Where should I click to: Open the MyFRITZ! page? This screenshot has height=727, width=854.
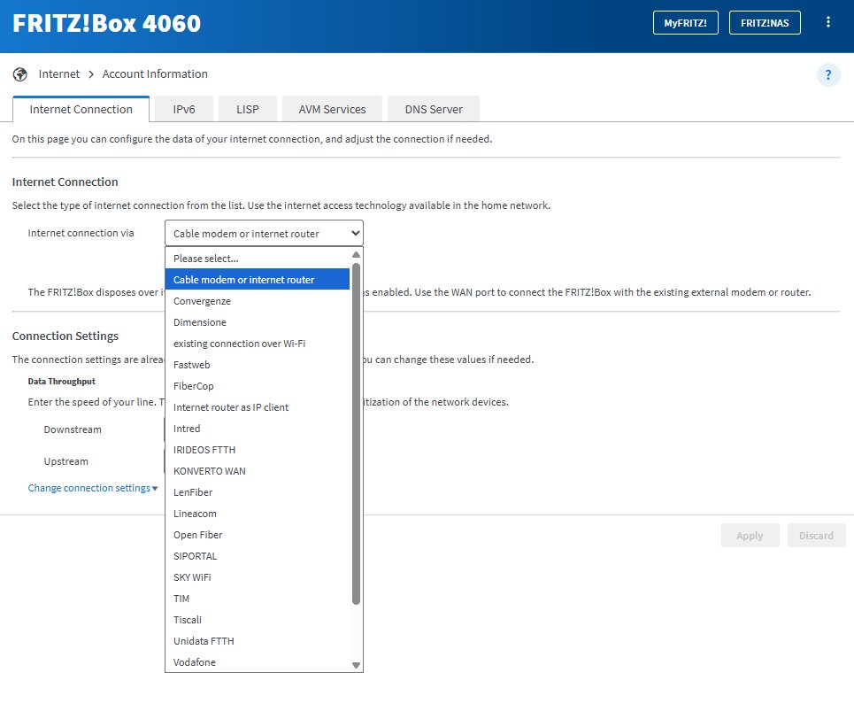tap(685, 23)
